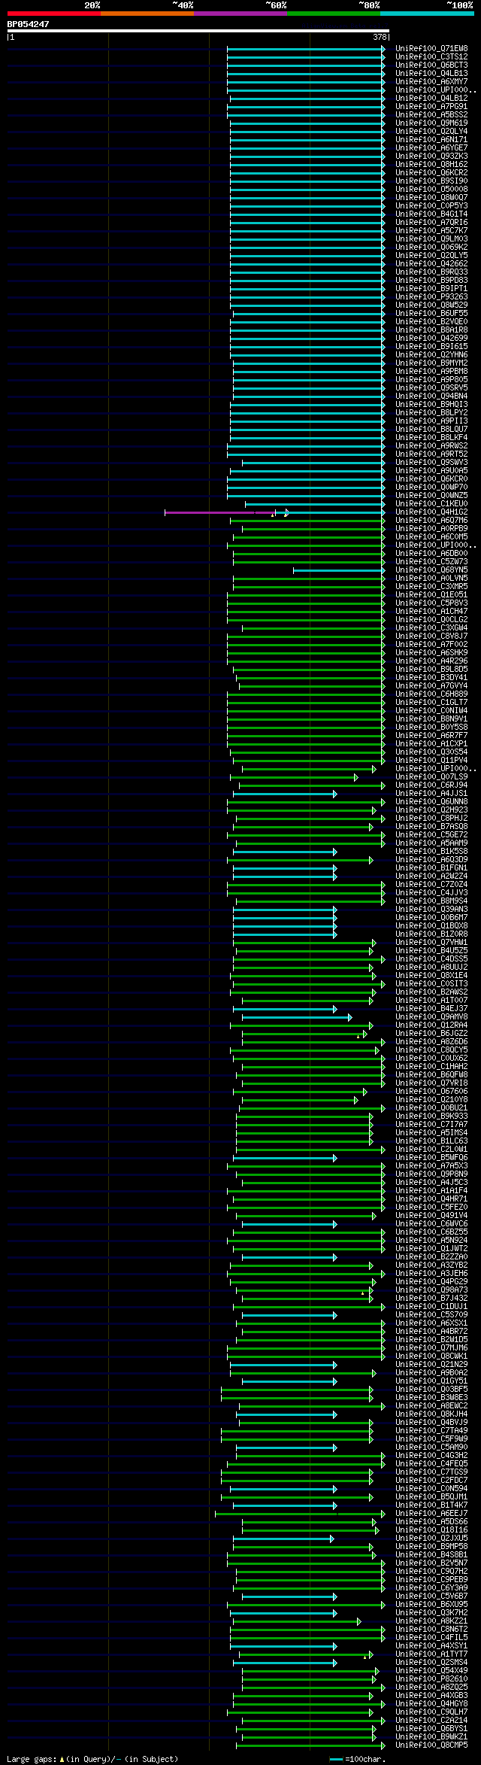The width and height of the screenshot is (481, 1765).
Task: Click the UniRef100_B0Y5S8 label
Action: coord(431,727)
